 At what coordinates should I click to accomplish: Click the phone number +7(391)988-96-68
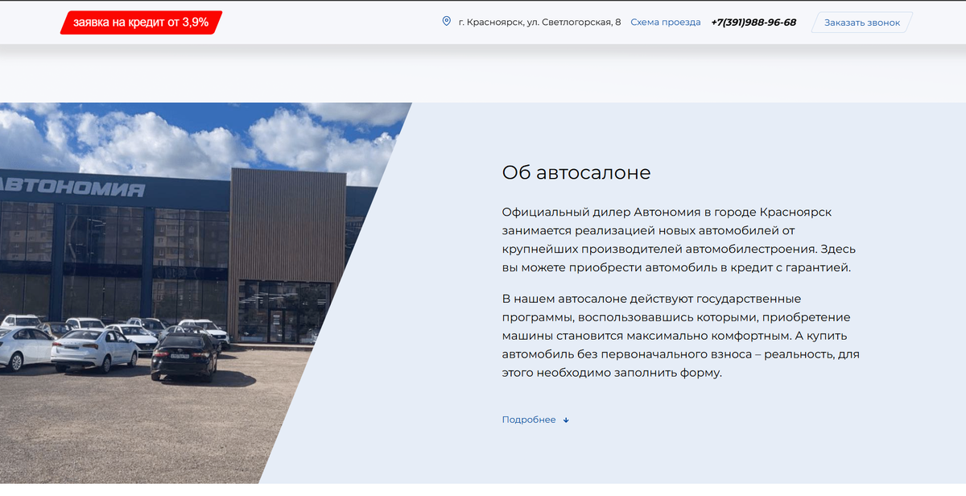coord(753,23)
